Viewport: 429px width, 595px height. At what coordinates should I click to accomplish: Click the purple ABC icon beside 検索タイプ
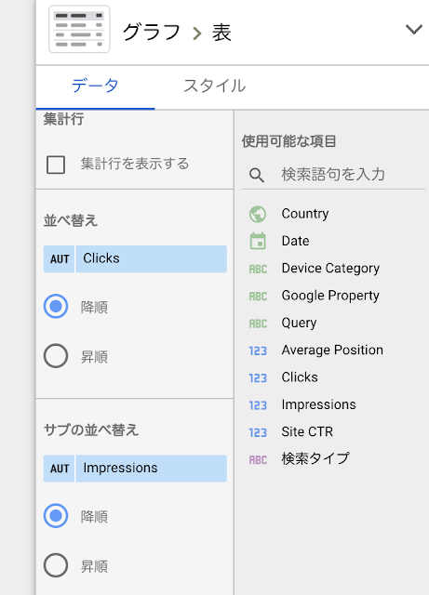258,459
